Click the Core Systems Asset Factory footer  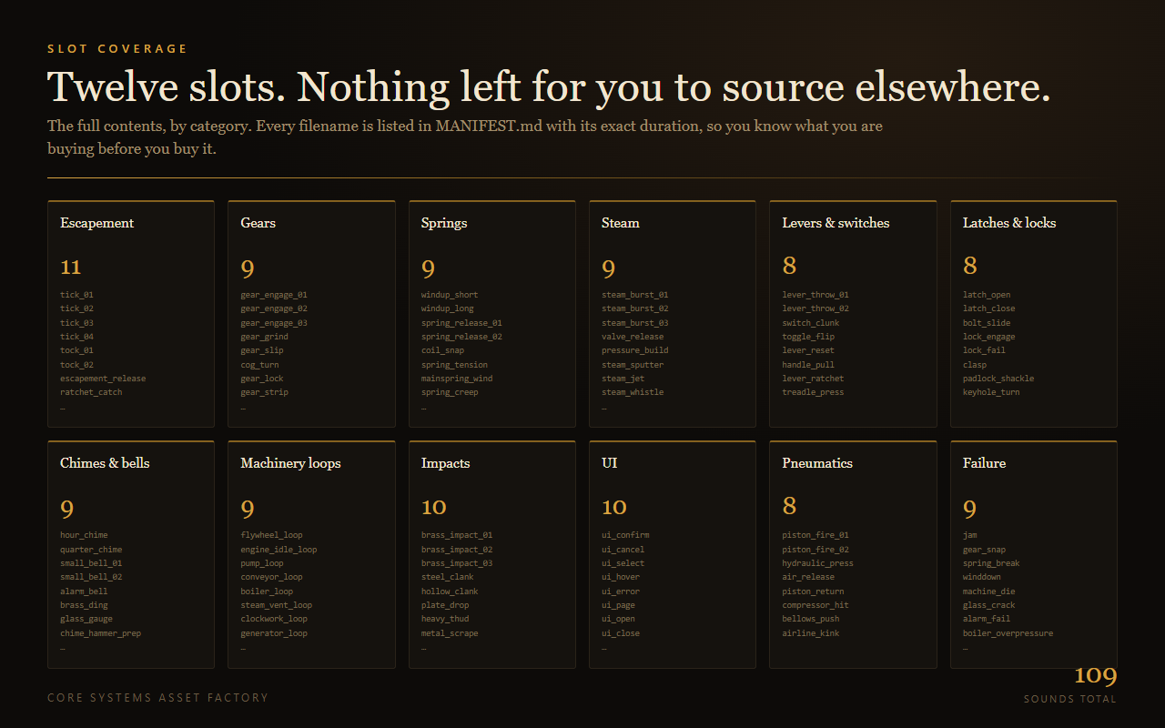point(158,698)
